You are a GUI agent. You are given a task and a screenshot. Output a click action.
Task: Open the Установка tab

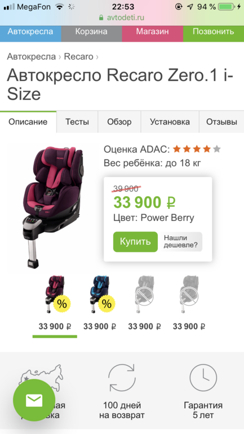[x=170, y=122]
